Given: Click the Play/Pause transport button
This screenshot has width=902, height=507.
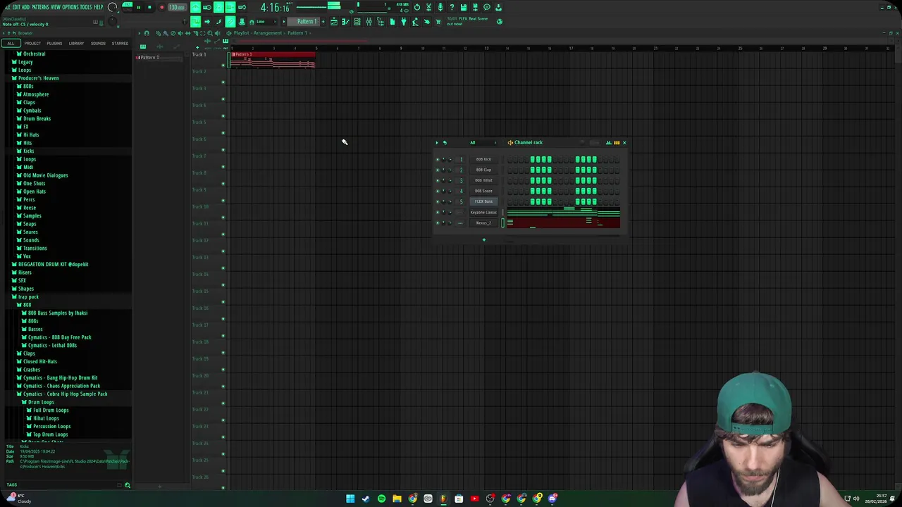Looking at the screenshot, I should 138,7.
